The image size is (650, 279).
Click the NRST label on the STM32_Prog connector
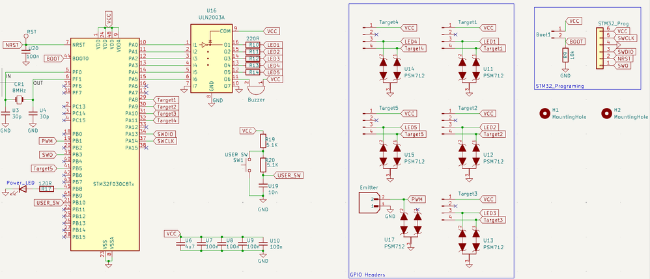pyautogui.click(x=622, y=59)
